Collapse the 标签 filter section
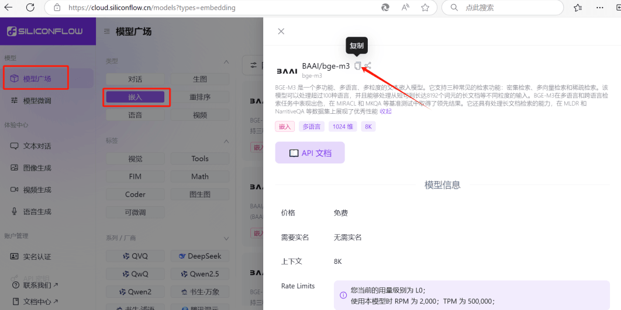This screenshot has height=310, width=621. 226,141
